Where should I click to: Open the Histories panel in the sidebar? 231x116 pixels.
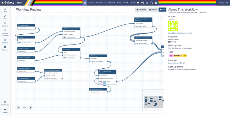click(x=5, y=48)
